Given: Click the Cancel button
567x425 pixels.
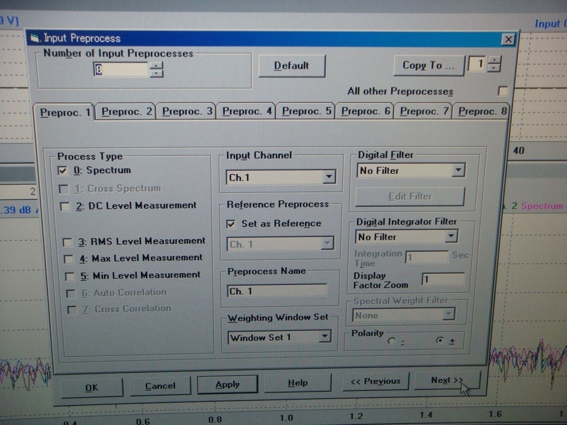Looking at the screenshot, I should tap(160, 386).
